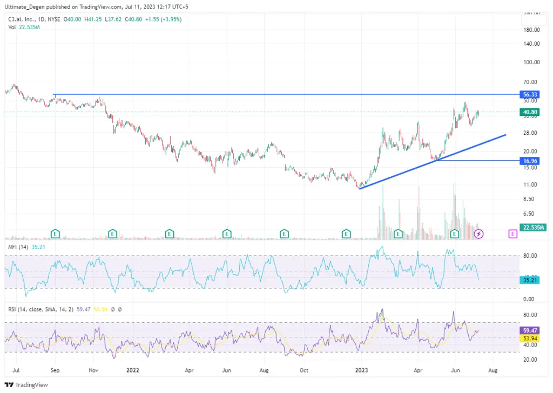Open the earnings E marker just before 2022
Image resolution: width=553 pixels, height=393 pixels.
(x=112, y=233)
